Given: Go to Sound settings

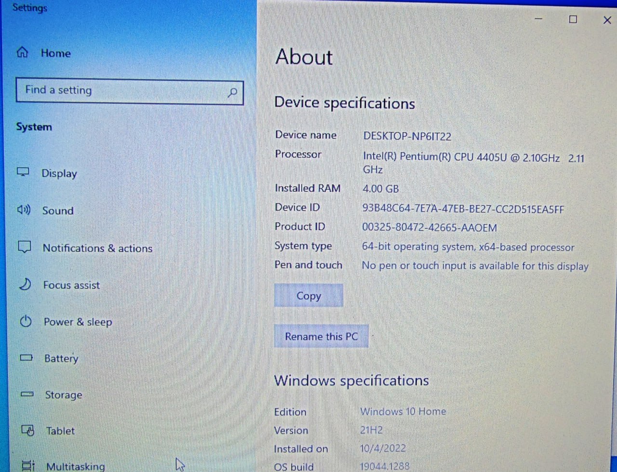Looking at the screenshot, I should [58, 211].
